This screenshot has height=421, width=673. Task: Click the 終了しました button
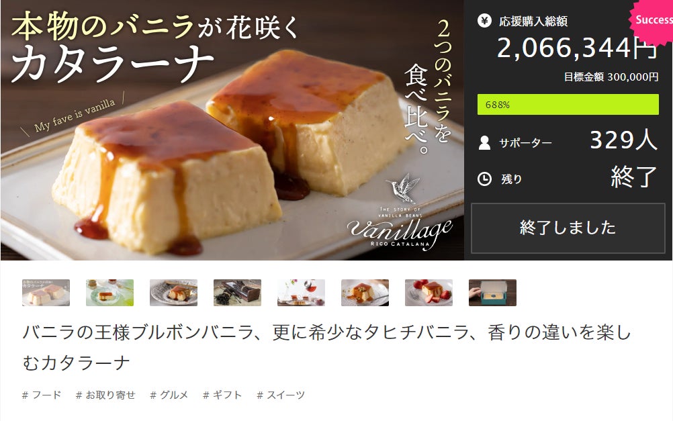click(x=568, y=228)
